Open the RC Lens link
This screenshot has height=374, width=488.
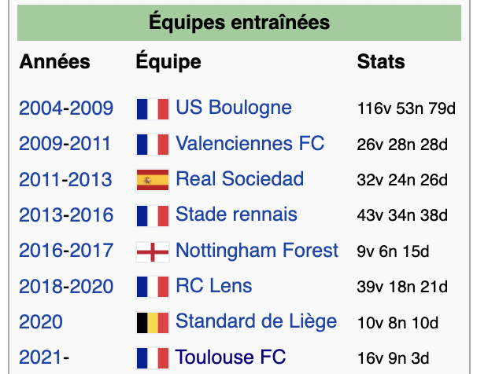coord(214,285)
